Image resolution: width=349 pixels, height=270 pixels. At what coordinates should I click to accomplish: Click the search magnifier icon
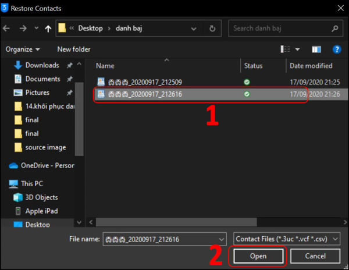pos(336,27)
